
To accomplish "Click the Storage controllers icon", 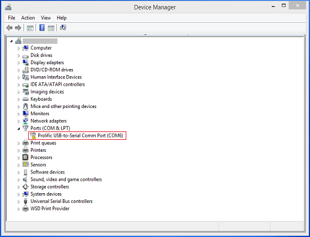I will click(25, 187).
